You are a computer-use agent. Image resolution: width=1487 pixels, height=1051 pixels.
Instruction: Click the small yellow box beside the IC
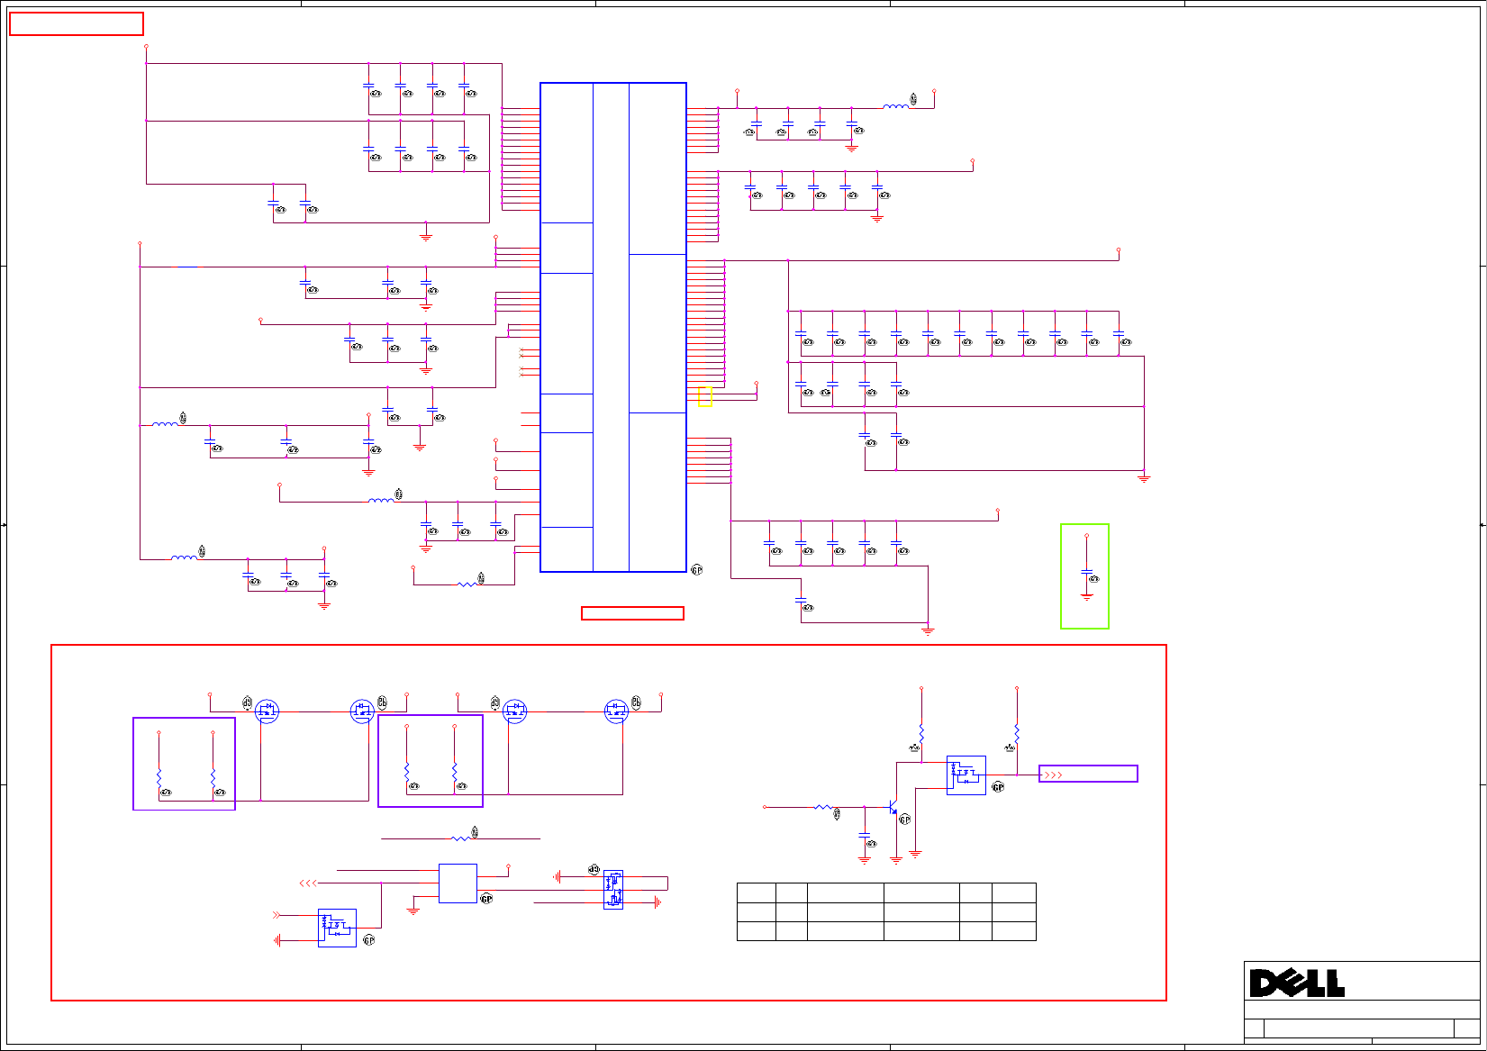point(705,396)
